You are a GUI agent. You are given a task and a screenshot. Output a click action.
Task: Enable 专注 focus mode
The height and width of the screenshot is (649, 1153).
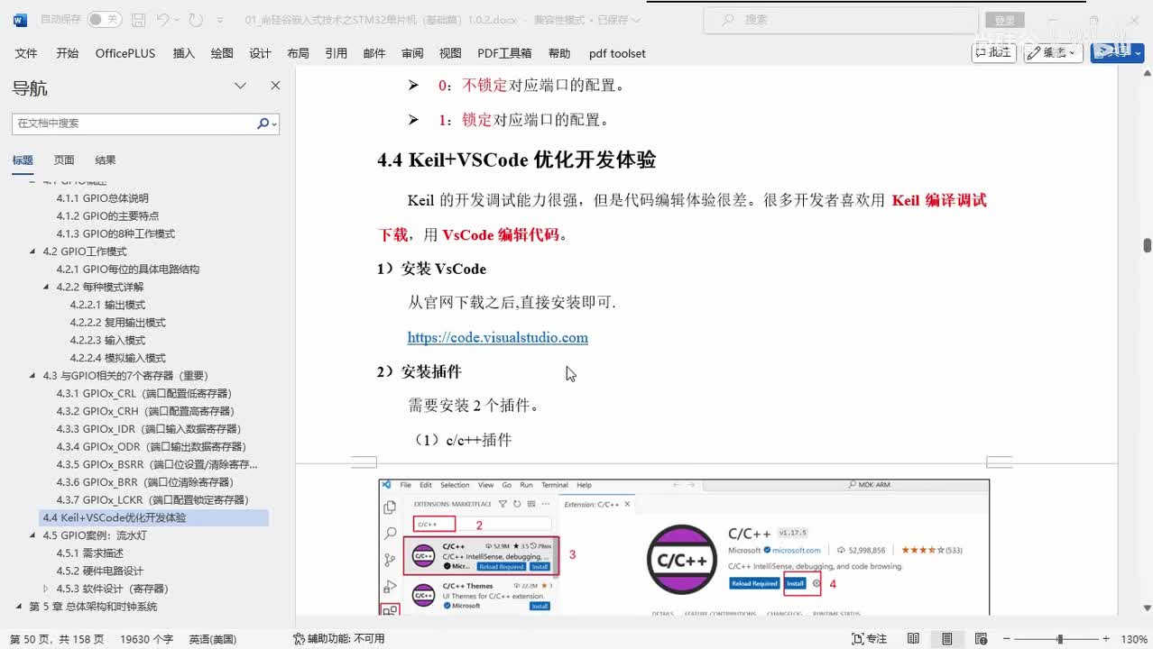pos(870,639)
